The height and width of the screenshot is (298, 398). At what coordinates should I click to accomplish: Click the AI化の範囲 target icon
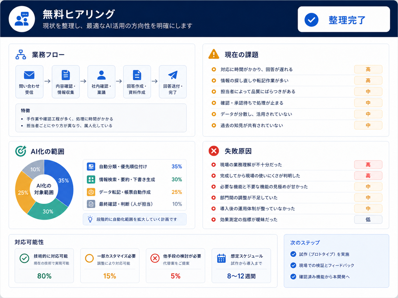tap(21, 151)
